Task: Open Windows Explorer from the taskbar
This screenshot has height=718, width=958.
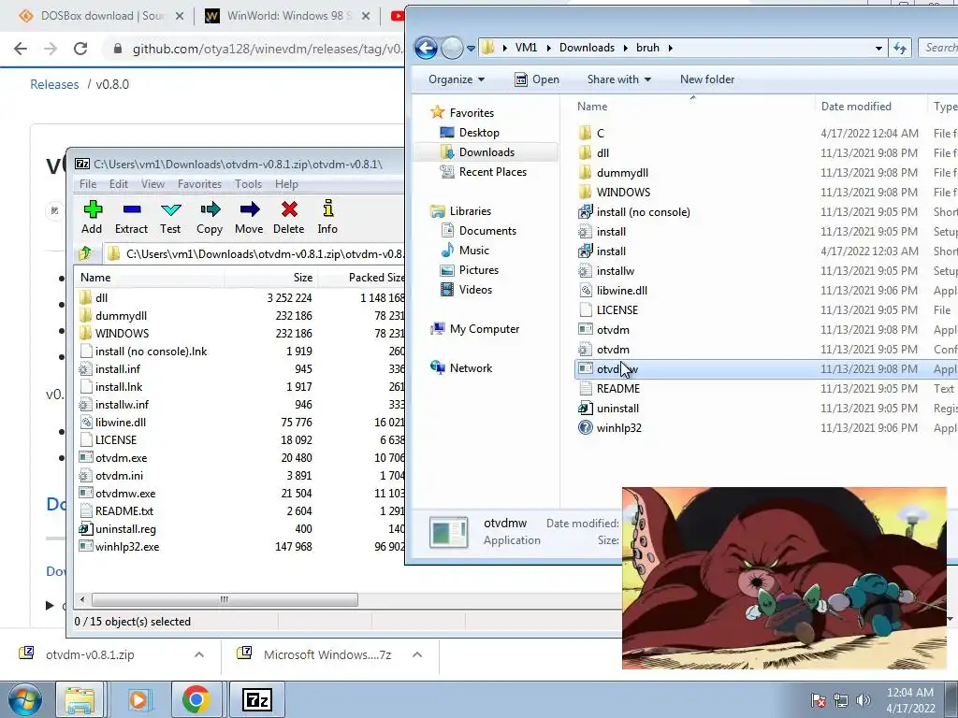Action: [80, 699]
